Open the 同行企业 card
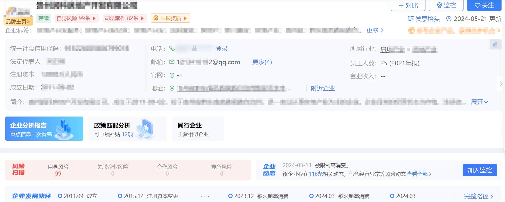The image size is (505, 202). [198, 129]
